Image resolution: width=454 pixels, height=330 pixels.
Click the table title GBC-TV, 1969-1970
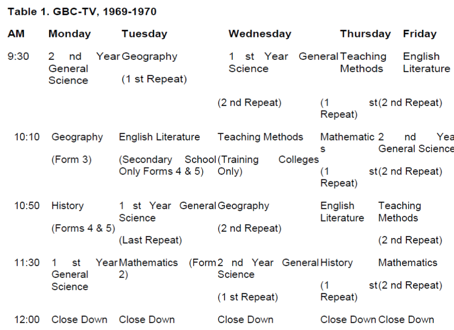coord(82,12)
